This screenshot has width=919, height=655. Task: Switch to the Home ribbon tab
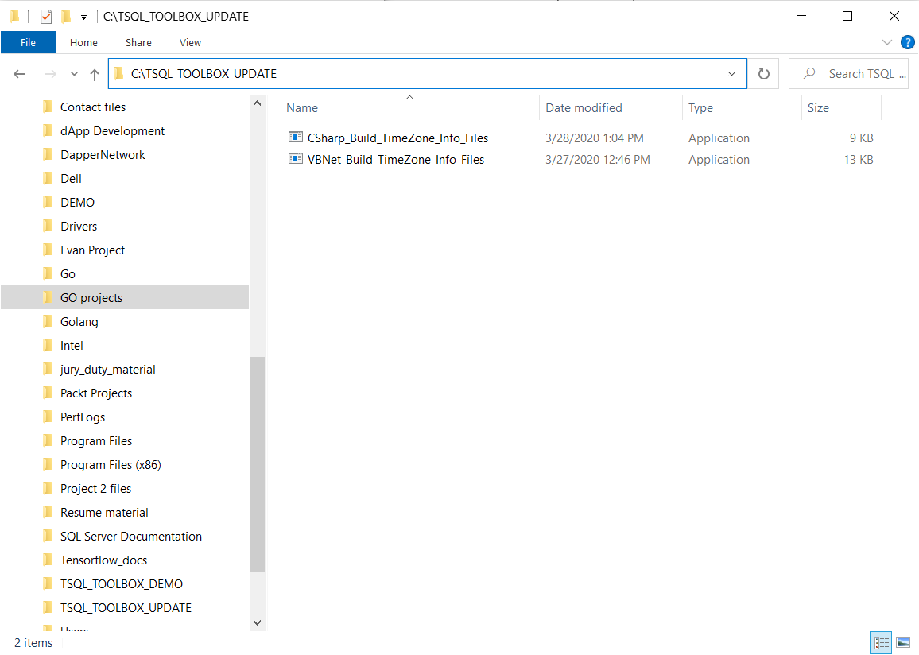tap(83, 42)
